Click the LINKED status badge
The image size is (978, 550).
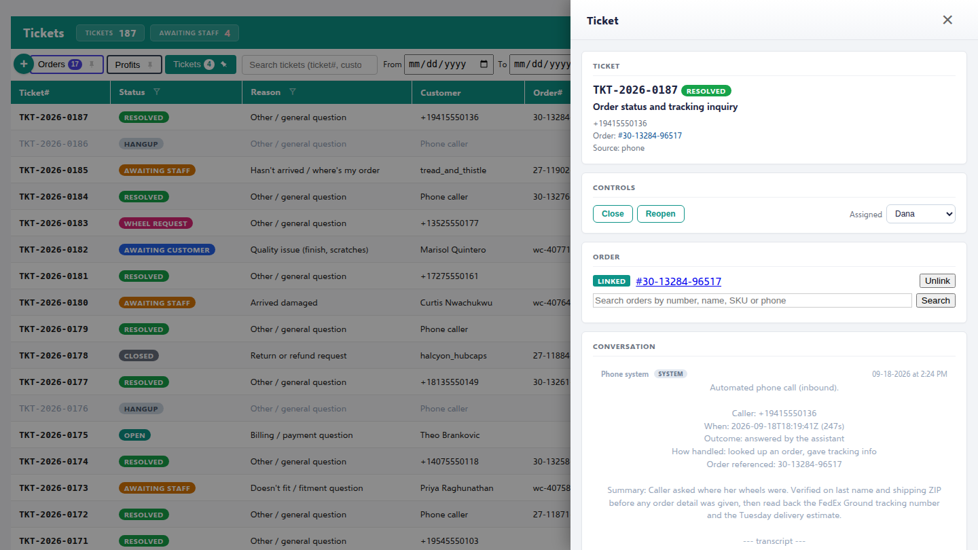[612, 281]
